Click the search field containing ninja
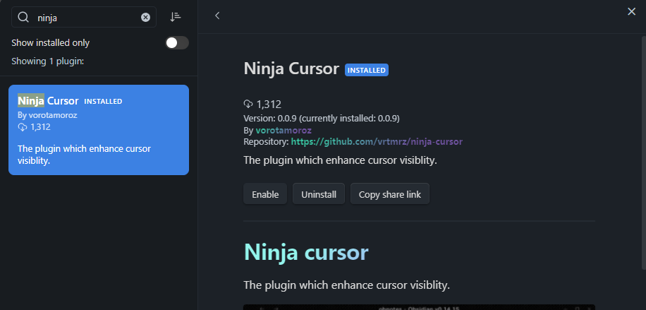Viewport: 646px width, 310px height. [85, 17]
